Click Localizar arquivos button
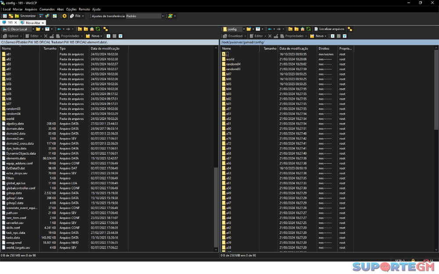Screen dimensions: 439x274 point(329,29)
